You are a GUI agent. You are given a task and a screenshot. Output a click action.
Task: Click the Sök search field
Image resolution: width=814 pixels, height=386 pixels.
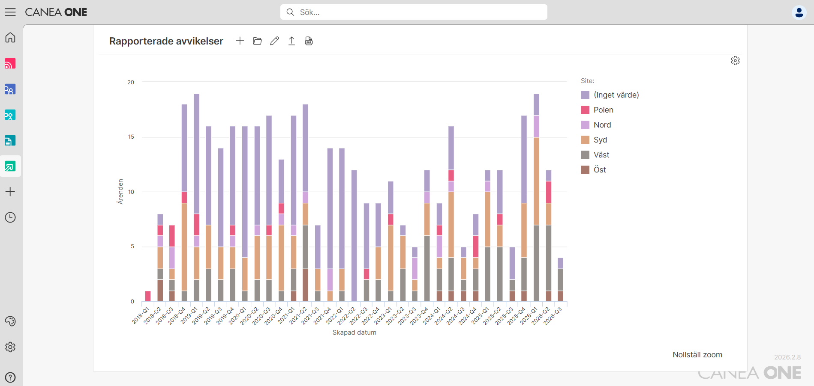[414, 12]
